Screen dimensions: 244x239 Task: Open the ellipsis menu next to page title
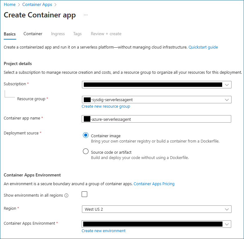(x=86, y=15)
